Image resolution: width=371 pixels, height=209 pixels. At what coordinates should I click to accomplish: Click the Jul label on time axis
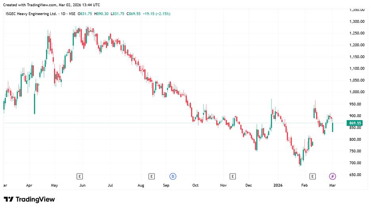click(111, 185)
